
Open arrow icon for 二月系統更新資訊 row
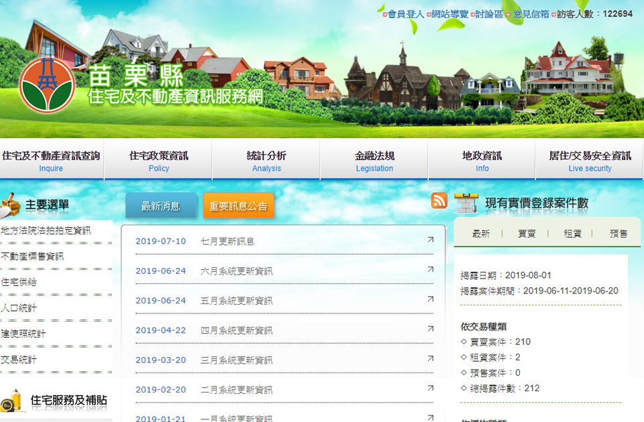(x=430, y=388)
